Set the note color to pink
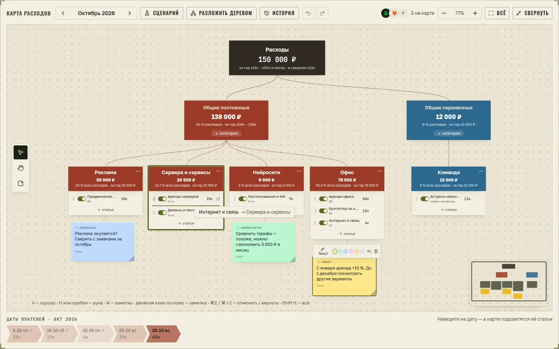559x349 pixels. (351, 251)
